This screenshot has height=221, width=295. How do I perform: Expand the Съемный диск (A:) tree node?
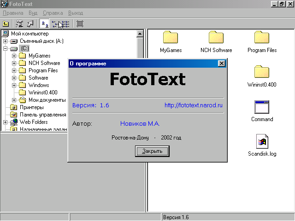pos(6,41)
